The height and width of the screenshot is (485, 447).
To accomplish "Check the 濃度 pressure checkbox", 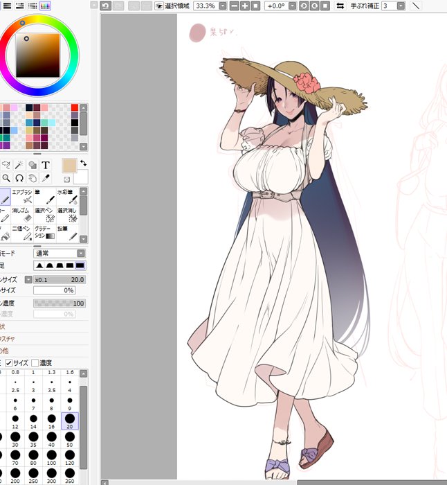I will [35, 363].
